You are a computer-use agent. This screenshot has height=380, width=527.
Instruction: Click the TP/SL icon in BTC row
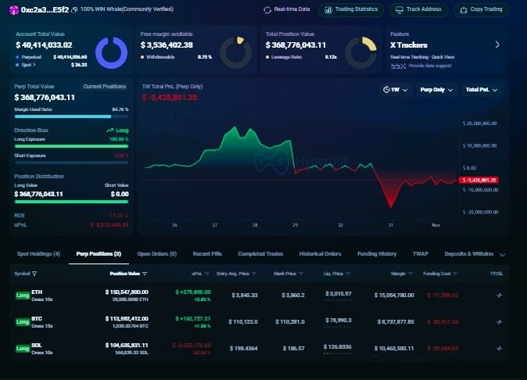[499, 322]
